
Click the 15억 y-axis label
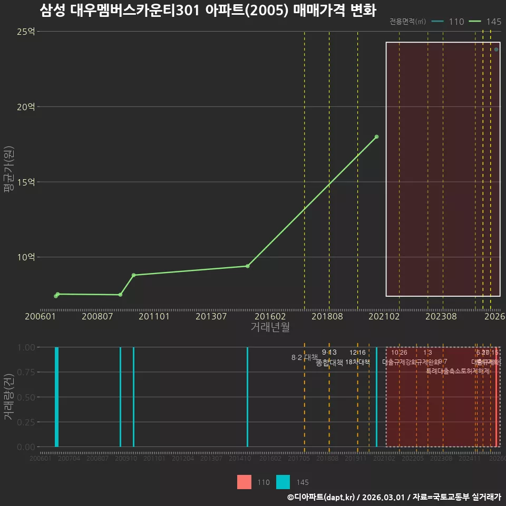[x=26, y=182]
